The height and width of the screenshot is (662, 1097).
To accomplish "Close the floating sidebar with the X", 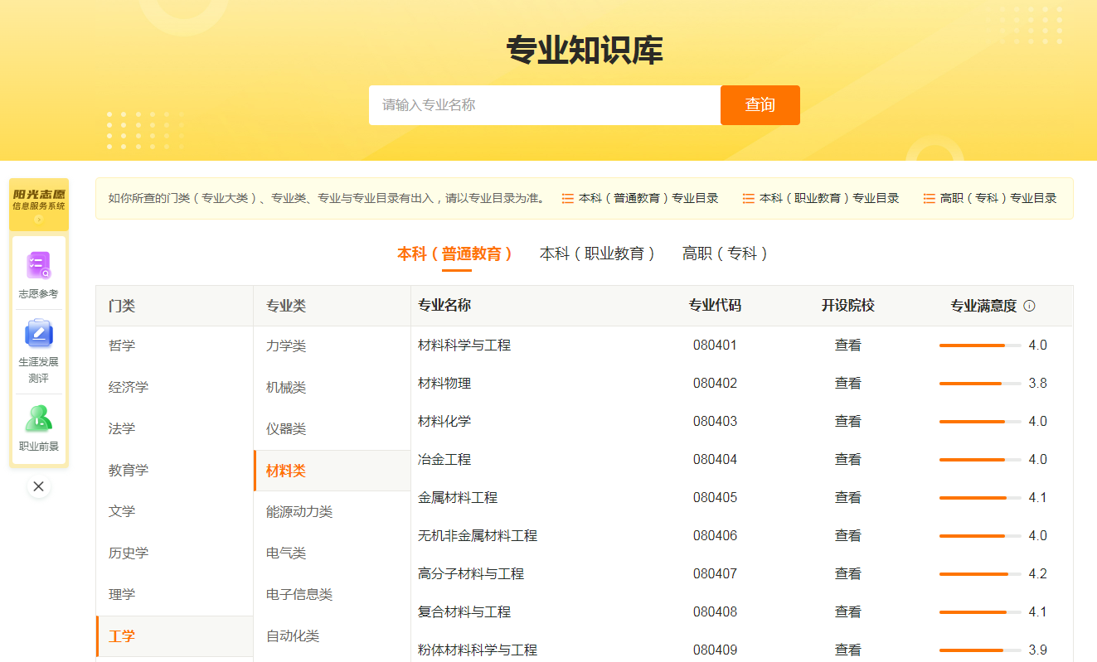I will [x=38, y=486].
